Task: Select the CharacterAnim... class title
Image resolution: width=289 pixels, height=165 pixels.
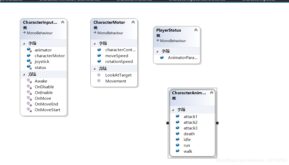Action: point(189,93)
